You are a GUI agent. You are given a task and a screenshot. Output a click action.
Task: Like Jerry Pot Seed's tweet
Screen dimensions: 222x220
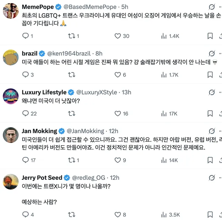pyautogui.click(x=118, y=214)
